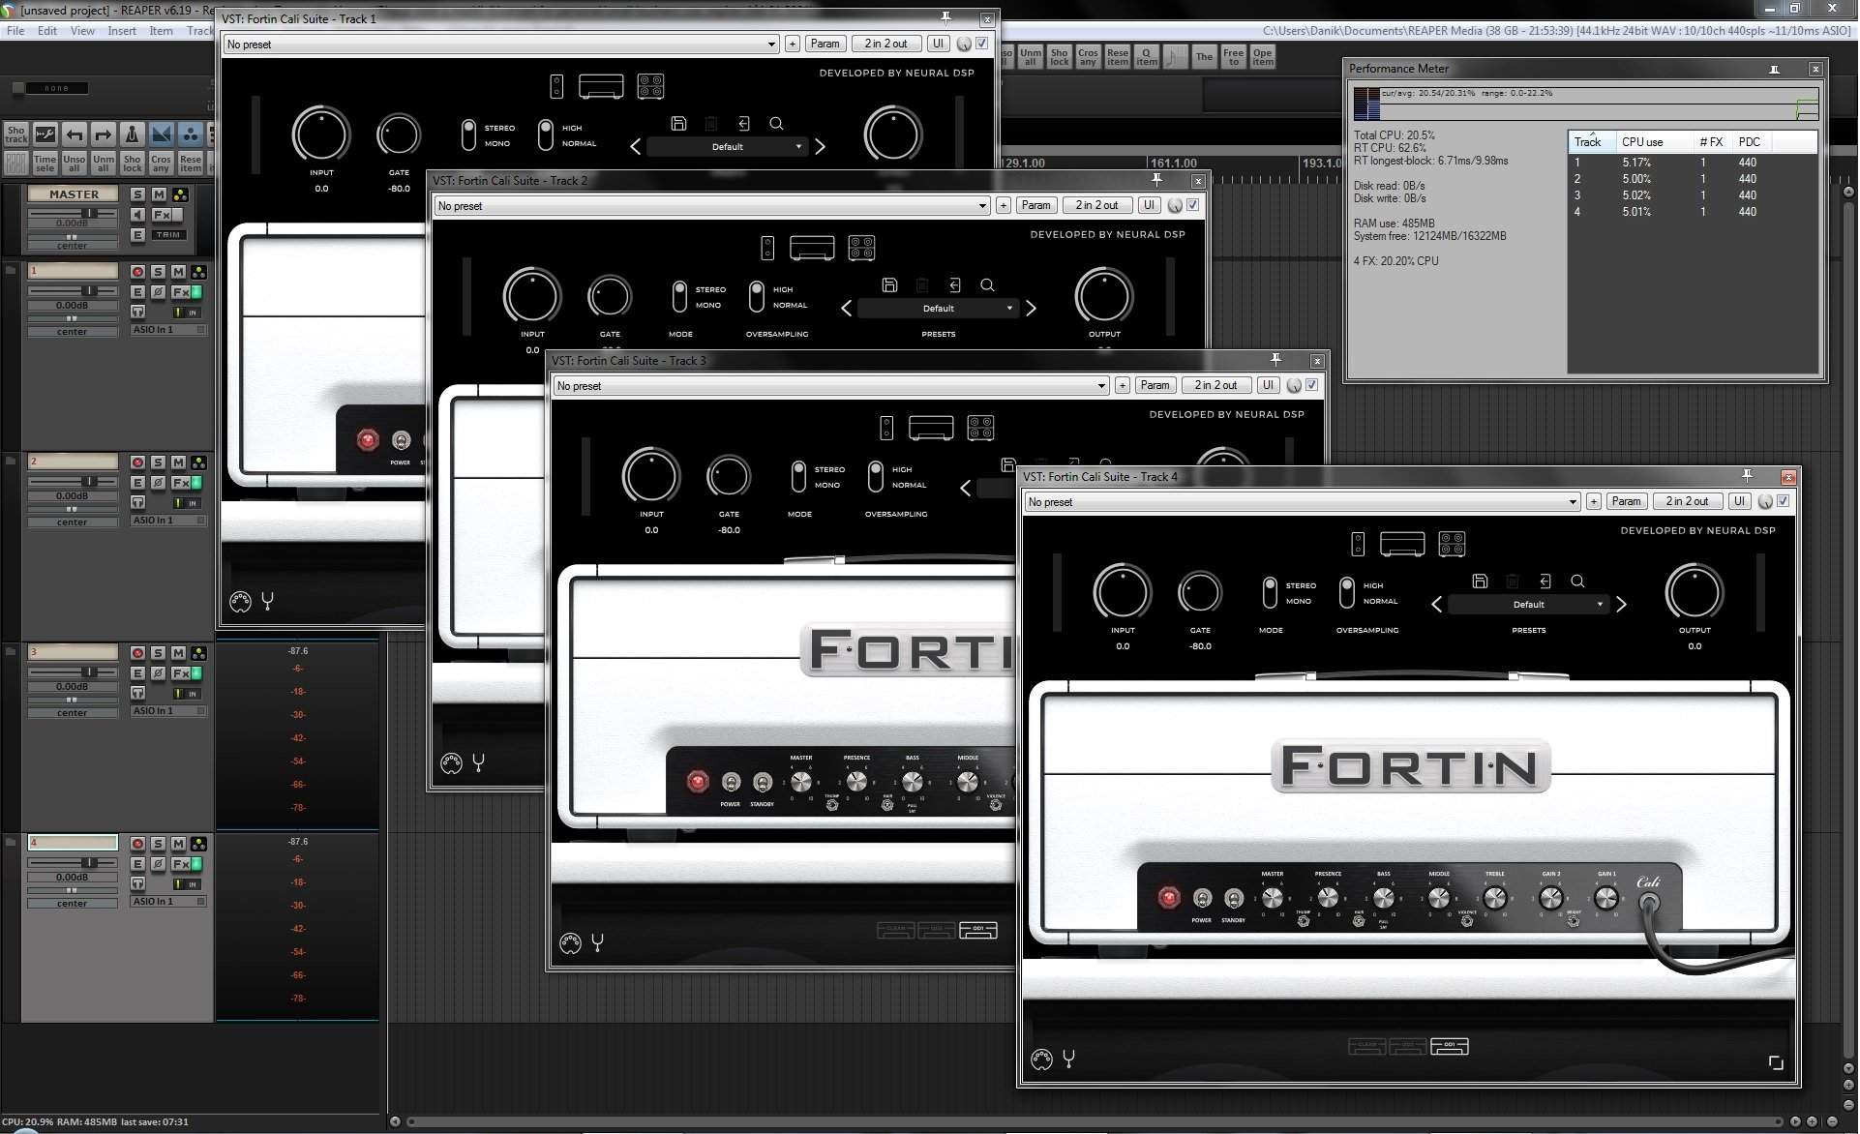Open the 'No preset' dropdown in Track 1 FX window

click(x=500, y=45)
